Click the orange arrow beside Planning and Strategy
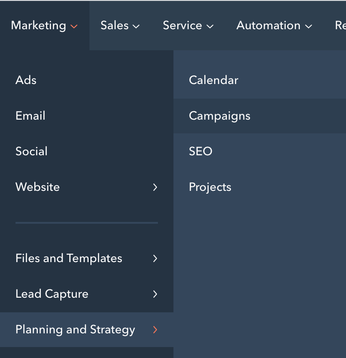Viewport: 346px width, 358px height. point(155,330)
